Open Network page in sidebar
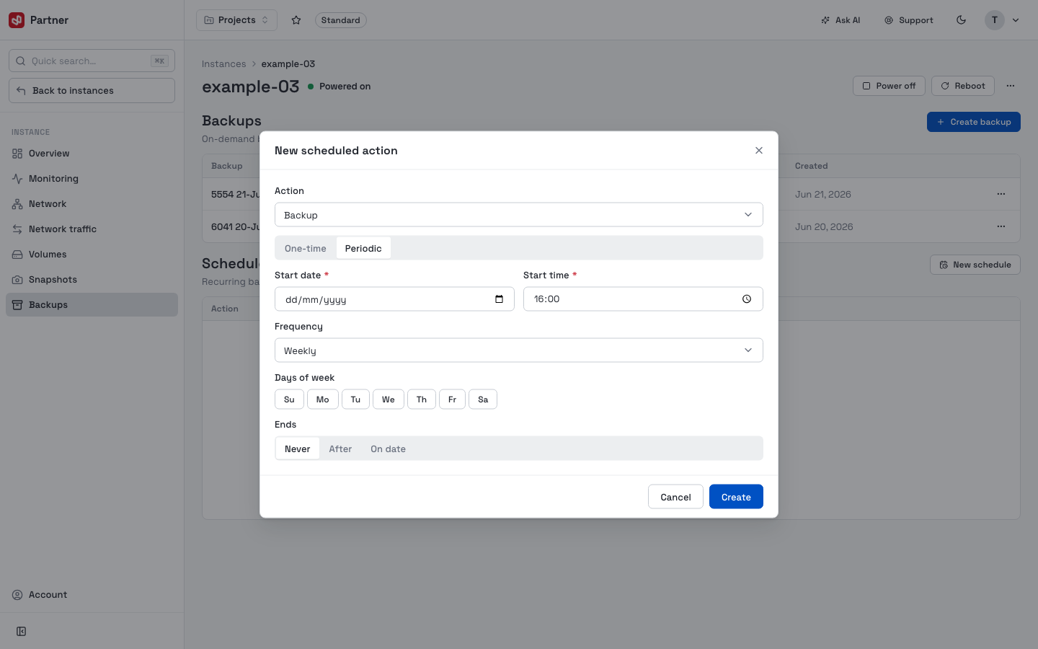1038x649 pixels. (x=92, y=204)
